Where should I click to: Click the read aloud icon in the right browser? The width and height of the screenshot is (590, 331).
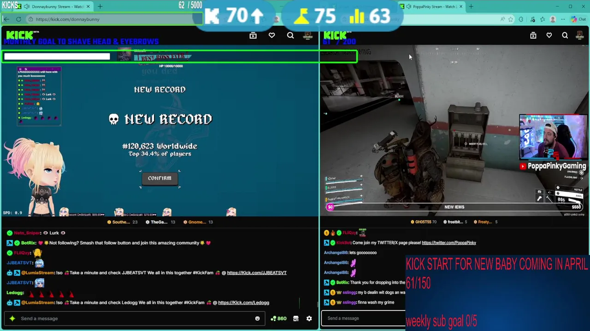click(x=502, y=19)
